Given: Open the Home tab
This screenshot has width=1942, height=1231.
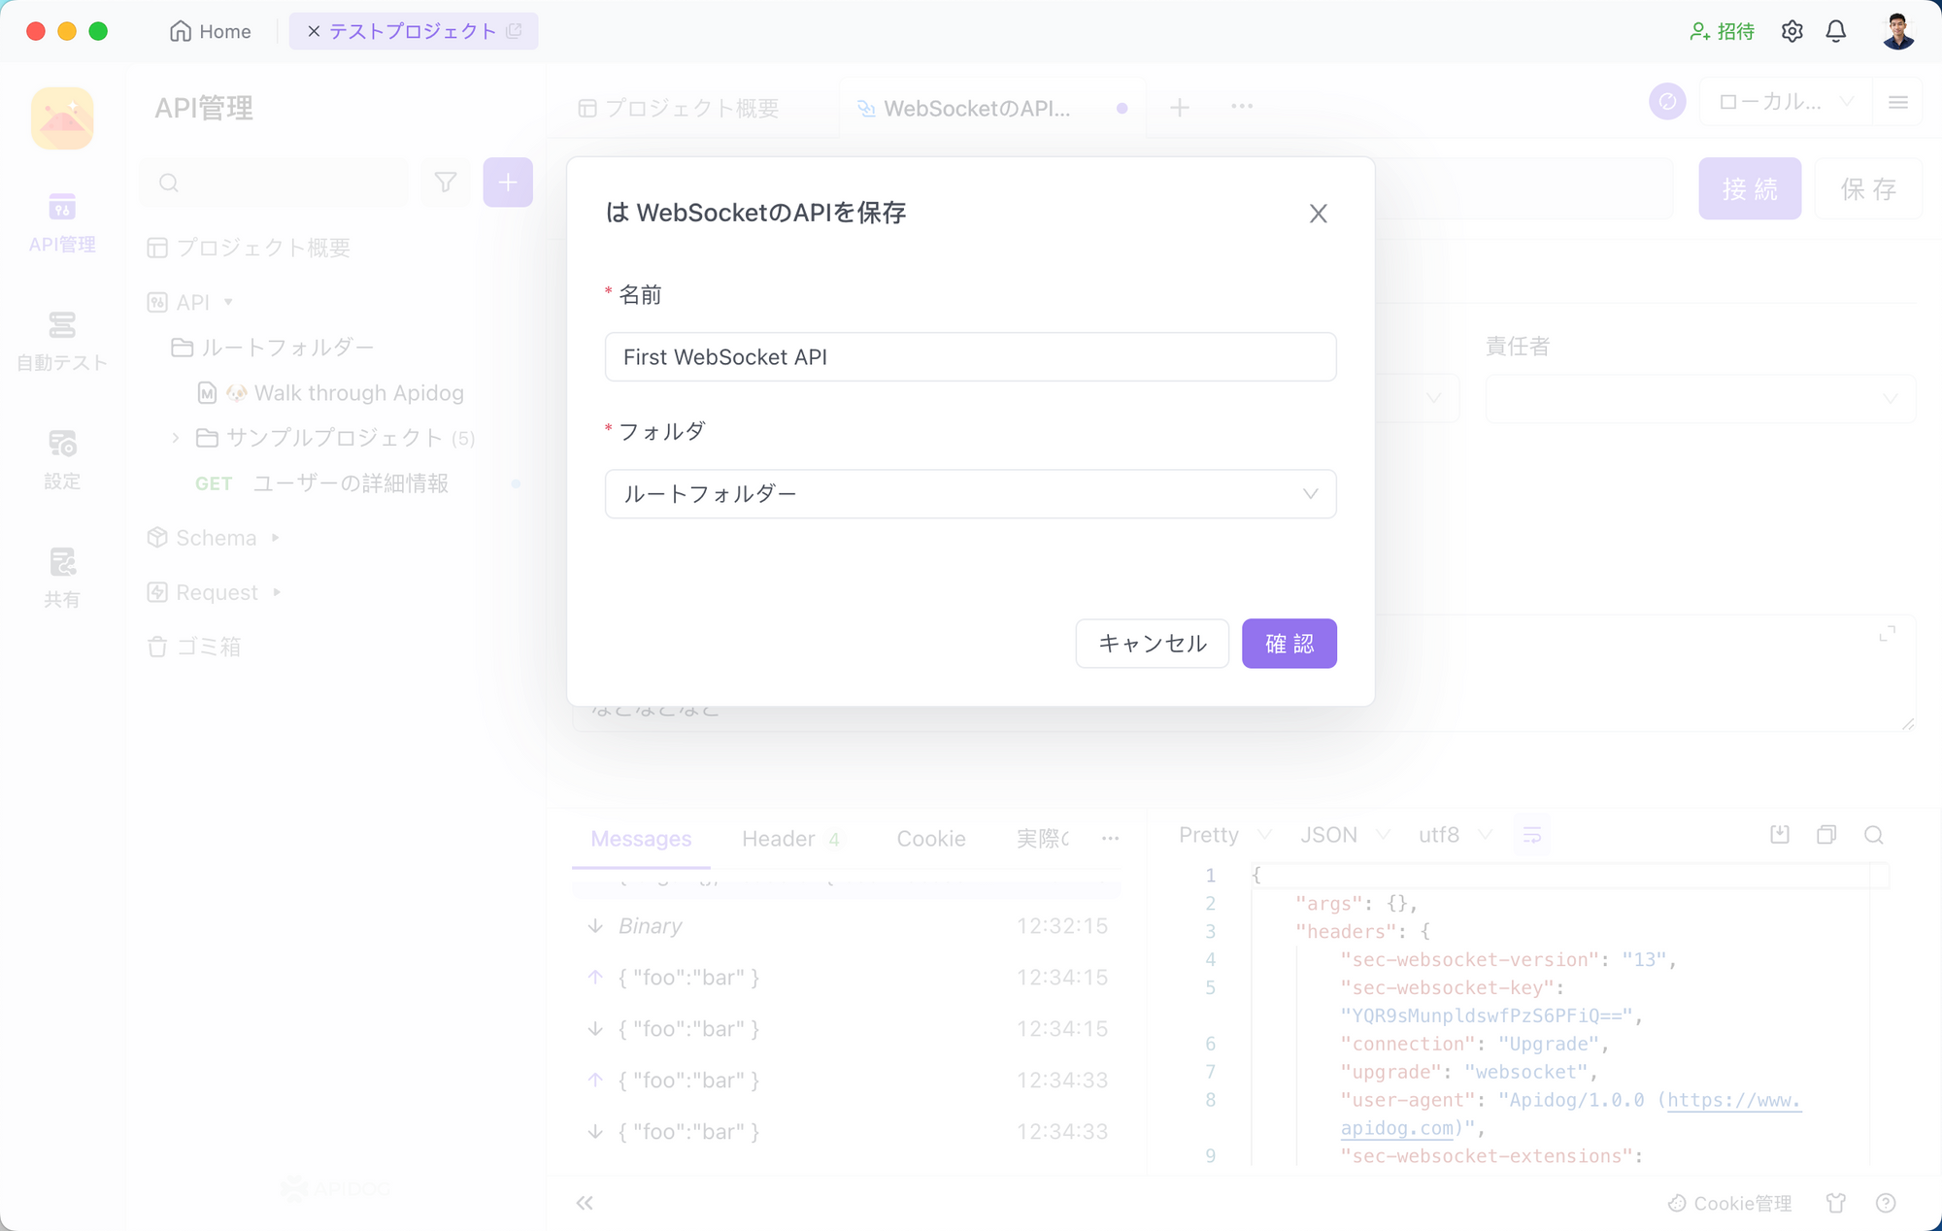Looking at the screenshot, I should pos(210,31).
